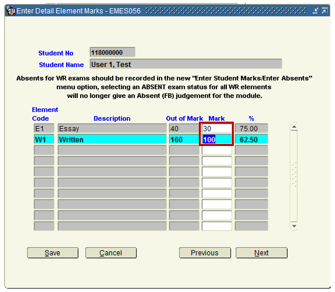335x292 pixels.
Task: Click the Student Name field
Action: [186, 64]
